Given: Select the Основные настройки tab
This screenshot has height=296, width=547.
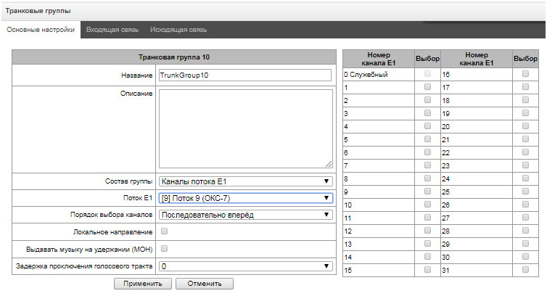Looking at the screenshot, I should 40,30.
